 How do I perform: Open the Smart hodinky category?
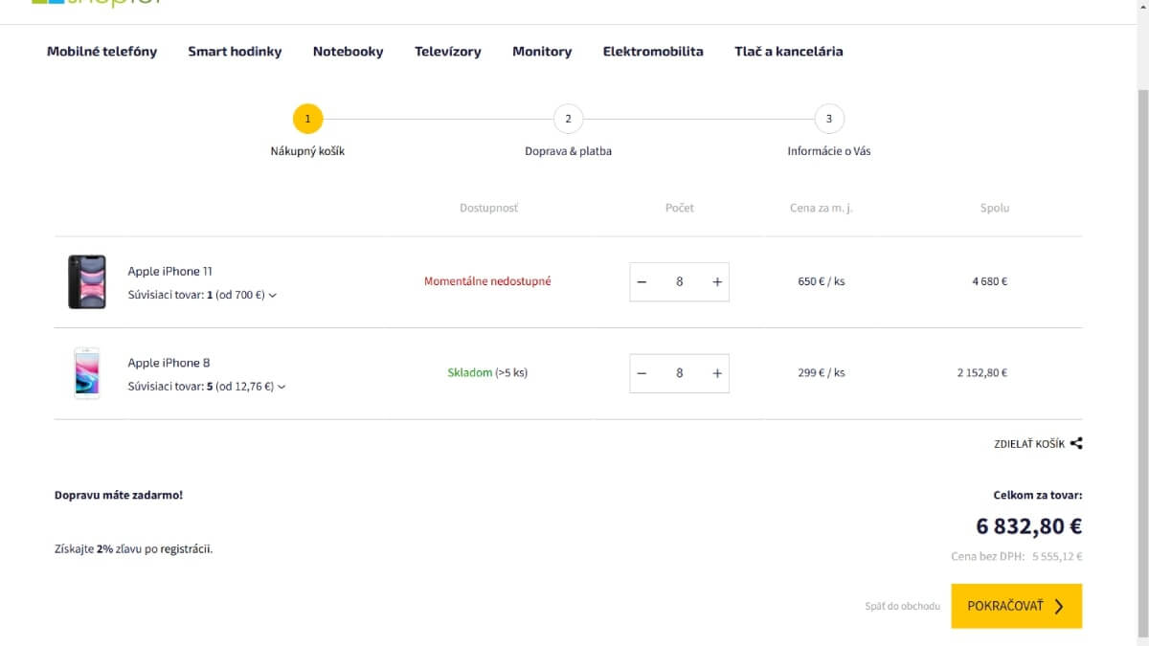click(x=235, y=52)
